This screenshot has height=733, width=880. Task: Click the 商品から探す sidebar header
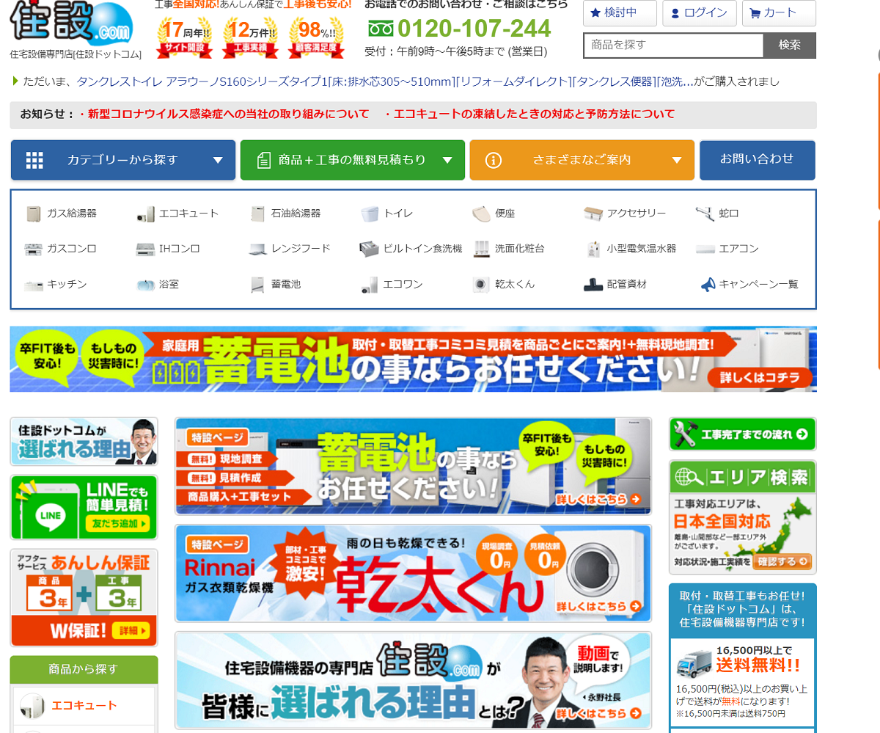click(84, 669)
